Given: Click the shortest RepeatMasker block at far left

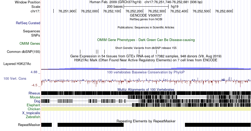Looking at the screenshot, I should (47, 125).
